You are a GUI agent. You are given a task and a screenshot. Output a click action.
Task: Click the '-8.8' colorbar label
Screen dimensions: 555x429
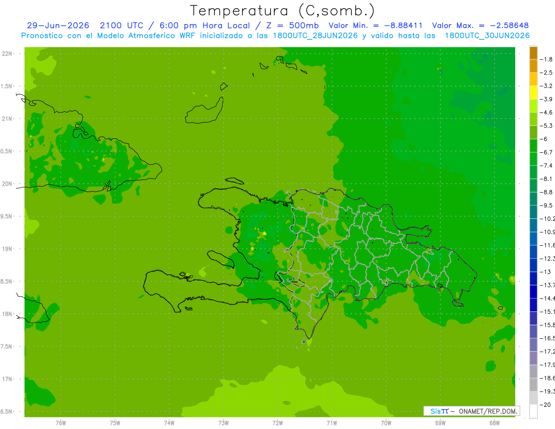pyautogui.click(x=546, y=192)
